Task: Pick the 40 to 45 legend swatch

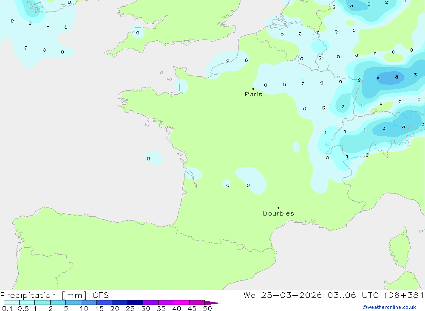Action: coord(181,303)
